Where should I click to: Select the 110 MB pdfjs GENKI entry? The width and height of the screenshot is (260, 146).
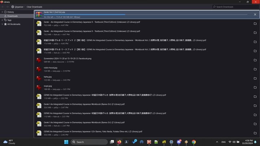pos(147,97)
